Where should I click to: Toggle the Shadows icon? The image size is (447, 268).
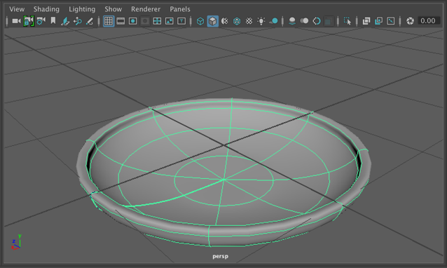[x=273, y=21]
